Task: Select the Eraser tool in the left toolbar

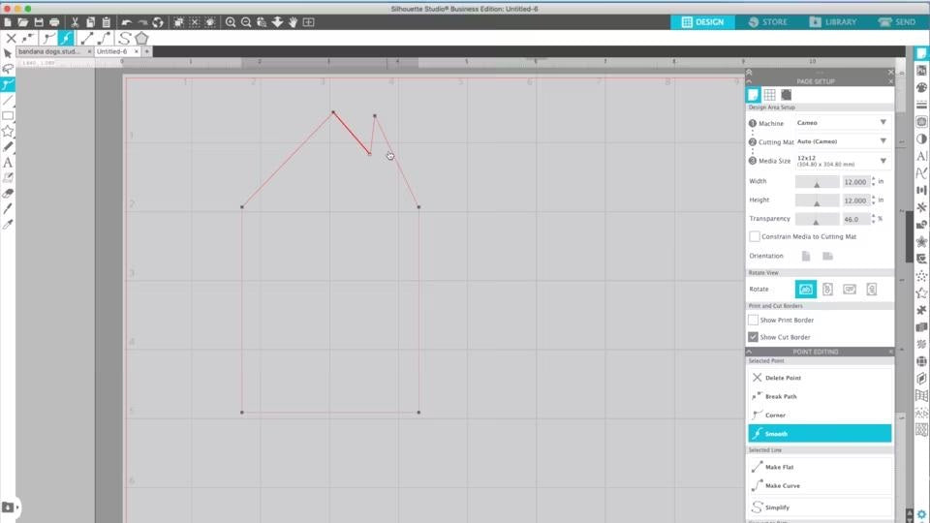Action: pyautogui.click(x=8, y=194)
